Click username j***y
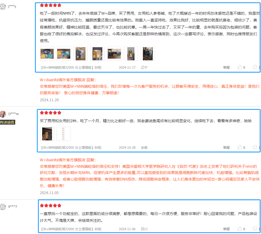This screenshot has width=261, height=234. pos(12,7)
